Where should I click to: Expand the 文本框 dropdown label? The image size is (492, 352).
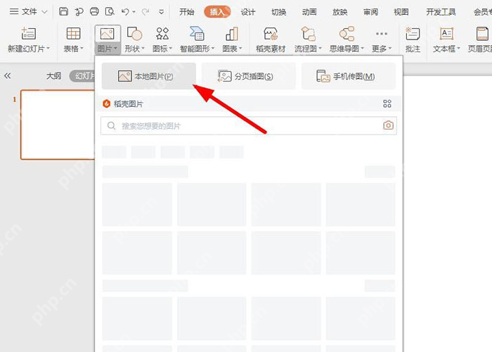(446, 49)
